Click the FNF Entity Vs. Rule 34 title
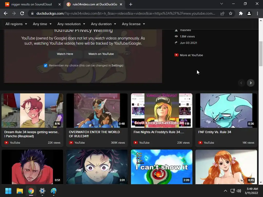Image resolution: width=263 pixels, height=197 pixels. click(x=214, y=132)
